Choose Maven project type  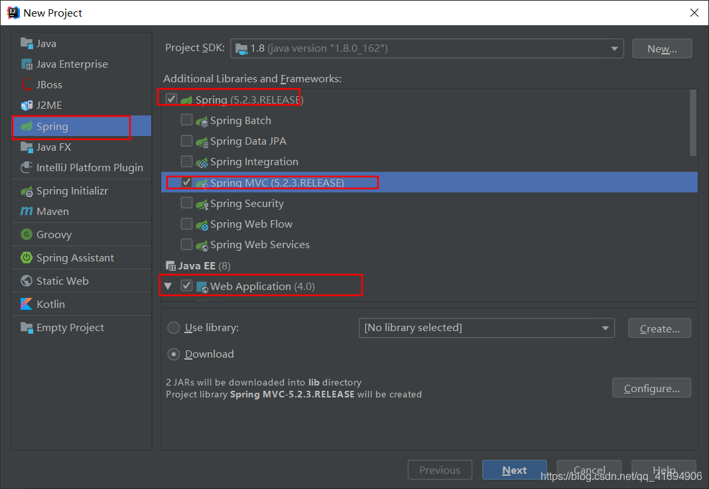pos(82,211)
